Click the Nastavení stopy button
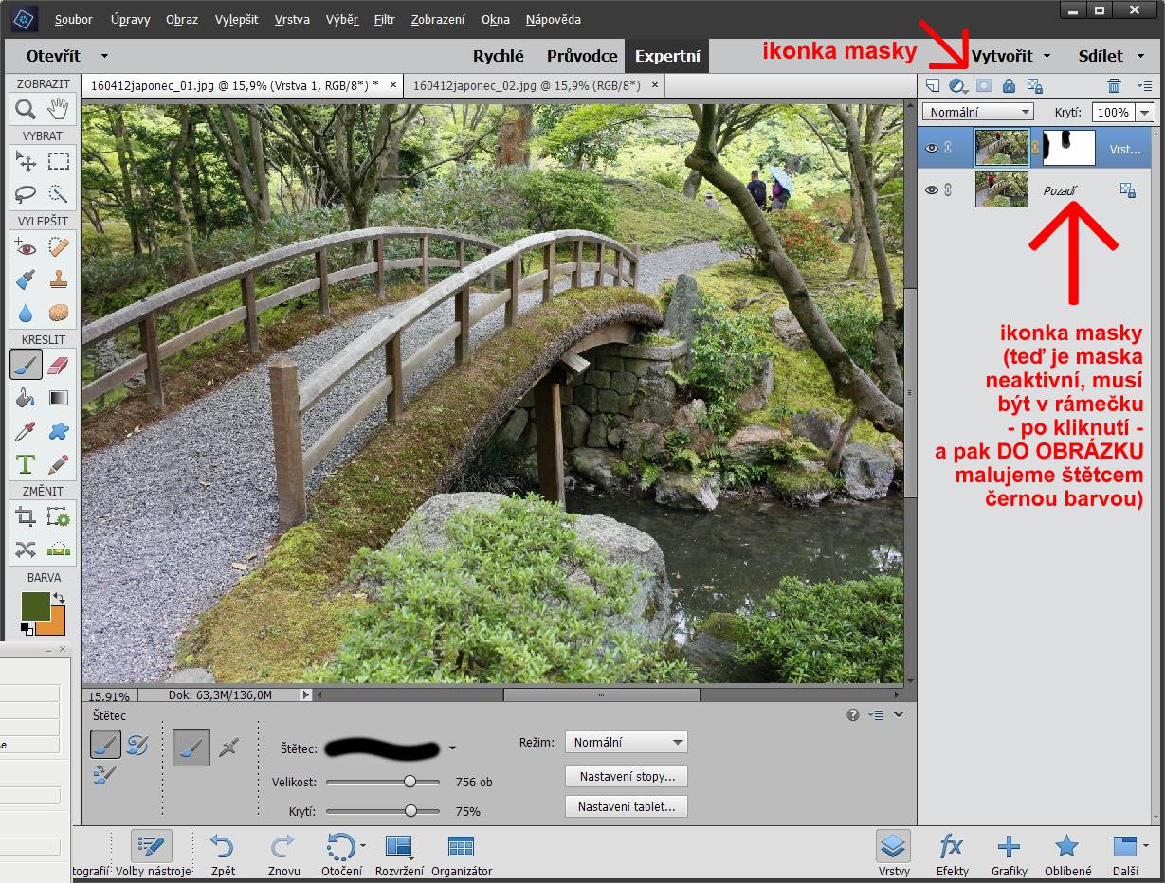The image size is (1165, 883). pos(626,777)
